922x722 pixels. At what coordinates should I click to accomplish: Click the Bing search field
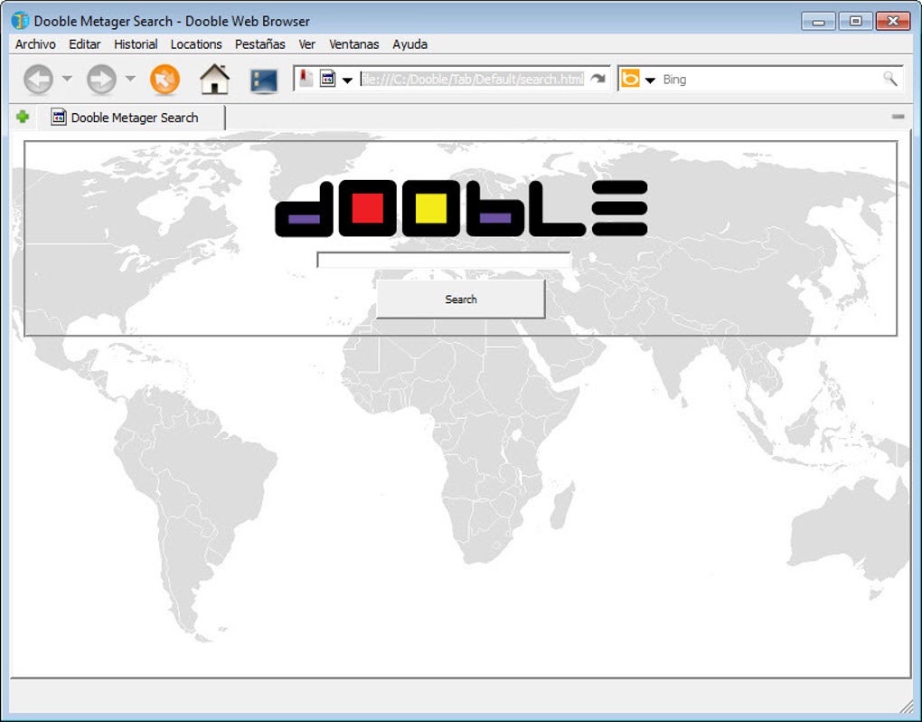point(770,79)
